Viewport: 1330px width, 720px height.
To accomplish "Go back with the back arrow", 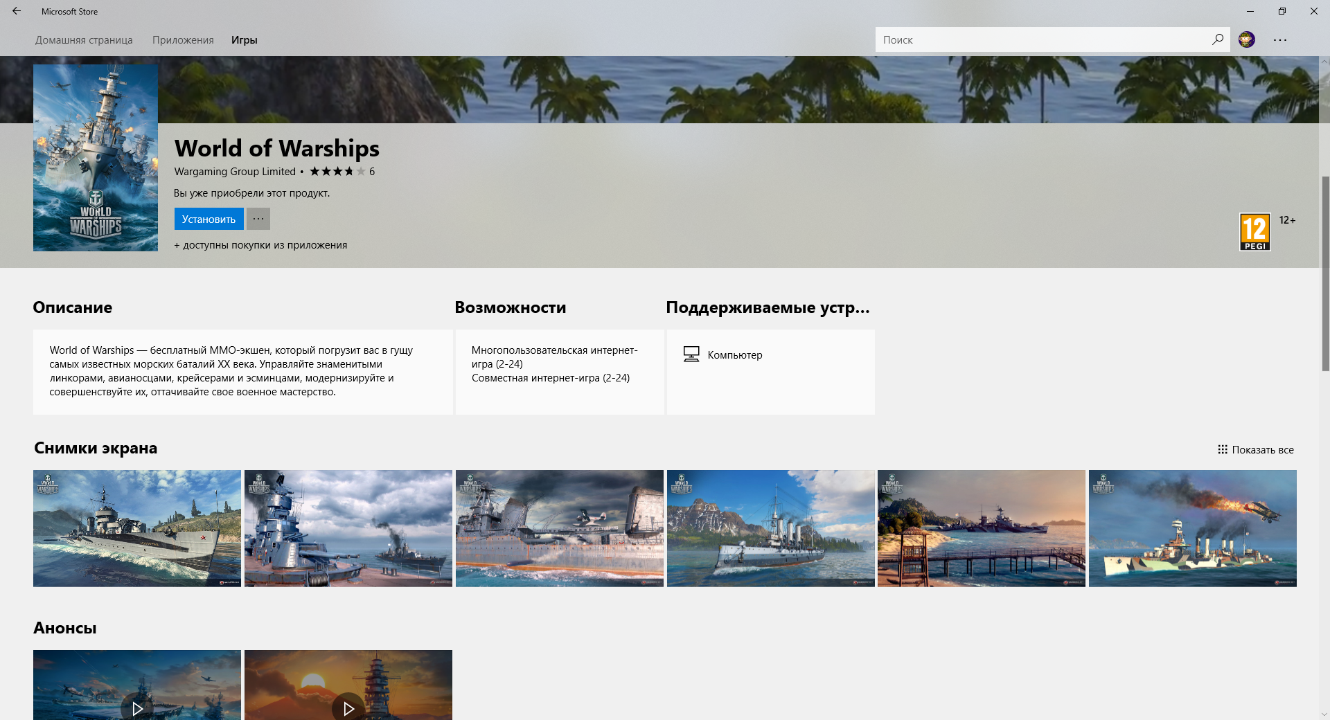I will click(x=17, y=11).
